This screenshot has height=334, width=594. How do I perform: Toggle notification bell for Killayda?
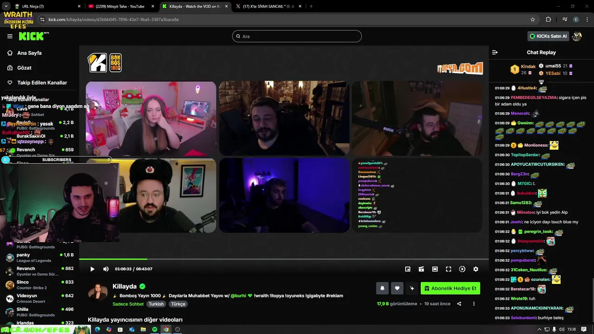pos(382,288)
